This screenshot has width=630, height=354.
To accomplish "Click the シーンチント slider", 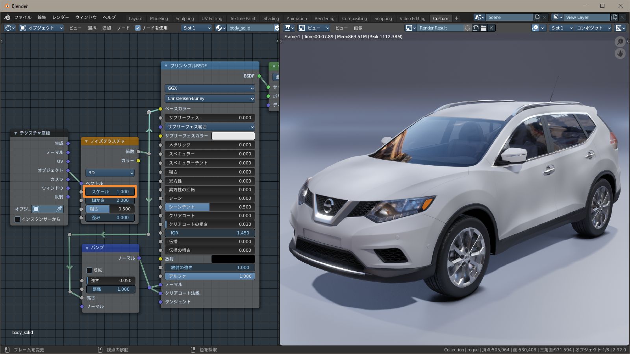I will click(209, 207).
